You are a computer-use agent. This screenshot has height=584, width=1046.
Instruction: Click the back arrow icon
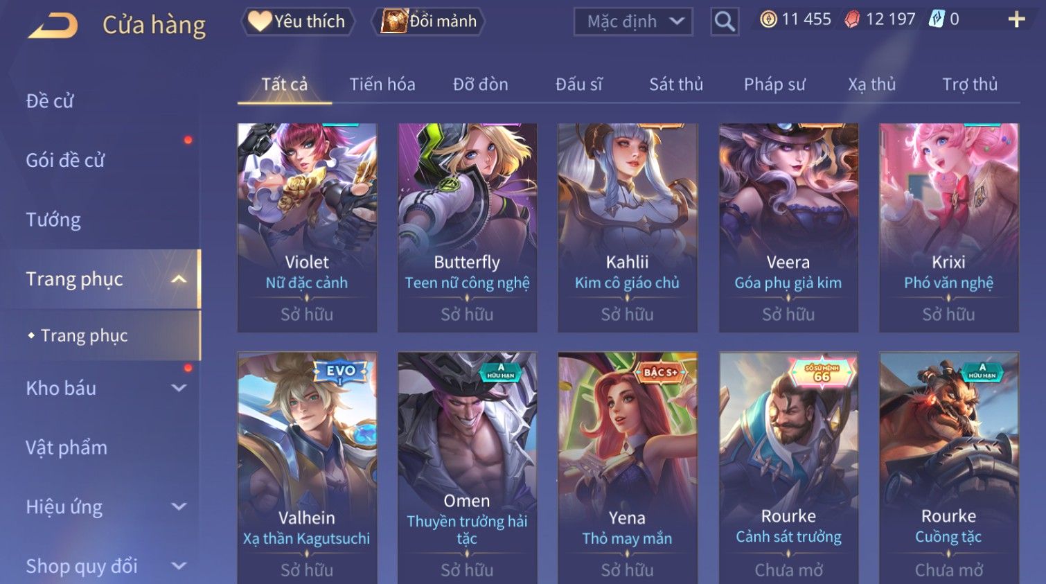click(x=53, y=26)
